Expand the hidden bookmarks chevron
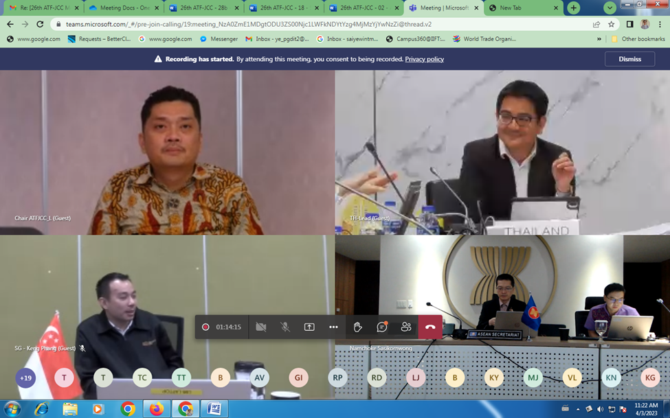670x418 pixels. pos(599,39)
